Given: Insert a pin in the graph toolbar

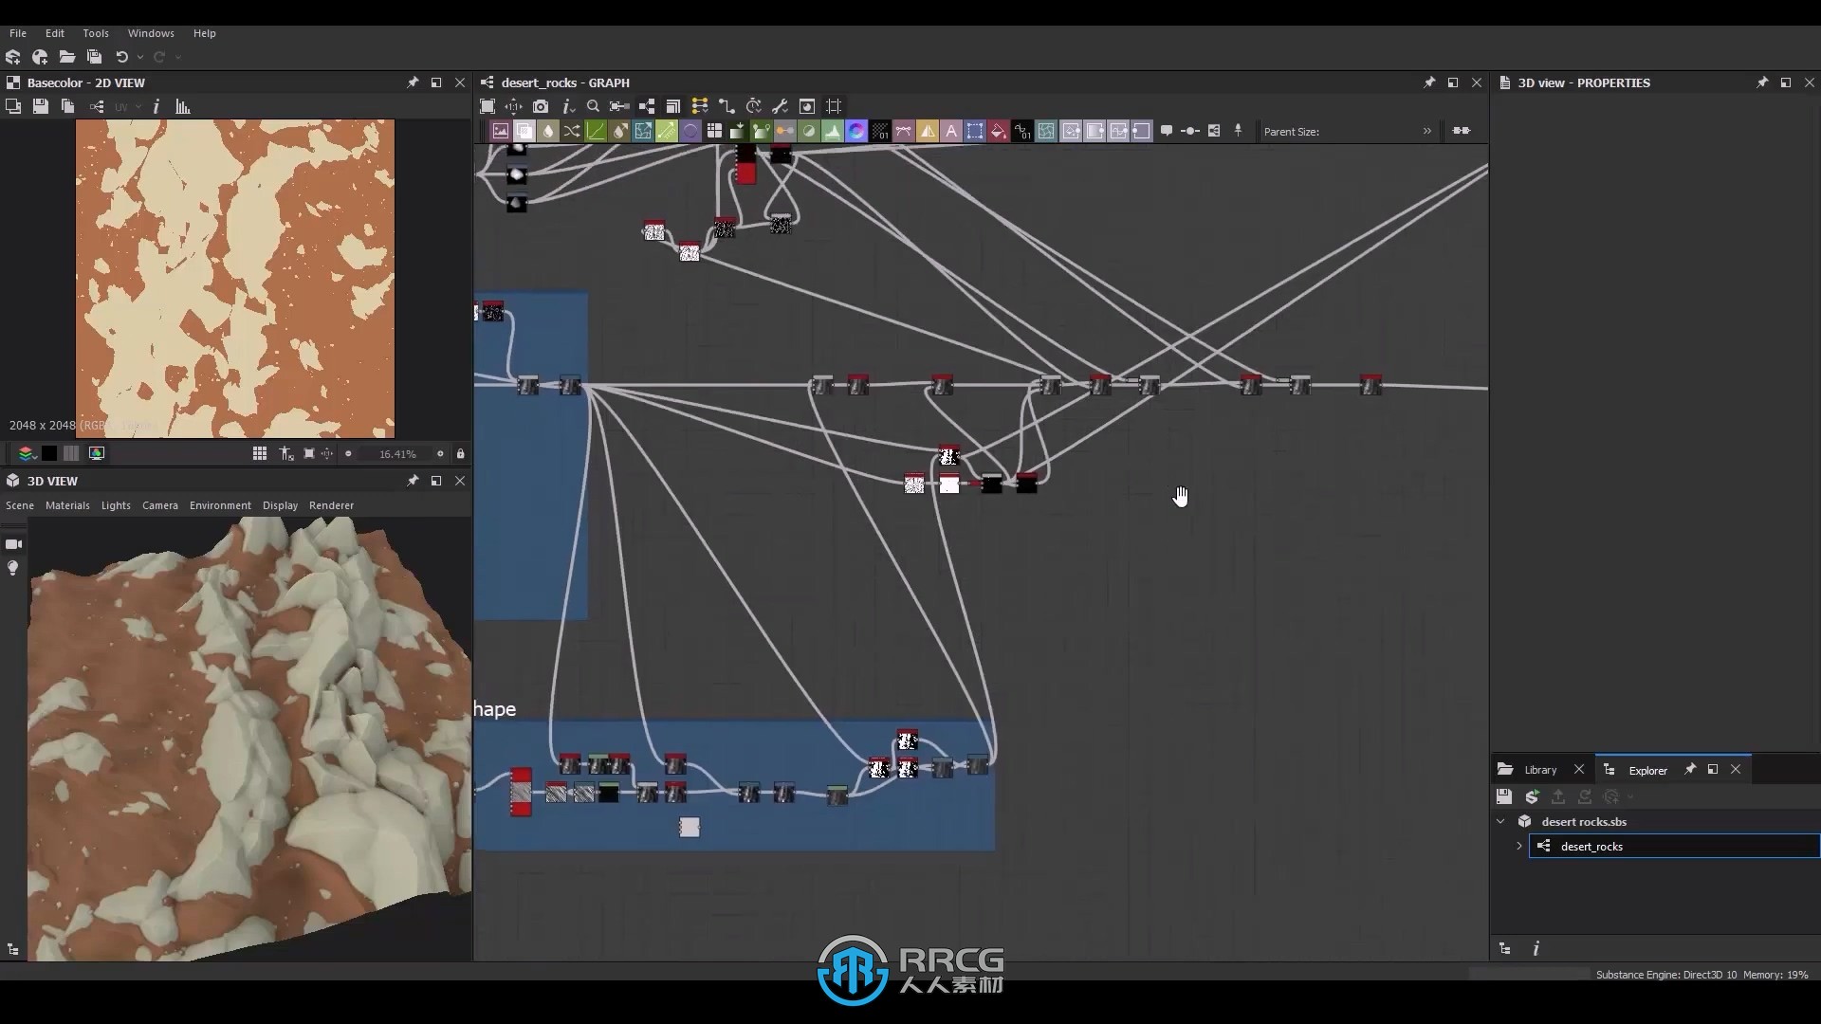Looking at the screenshot, I should 1238,131.
